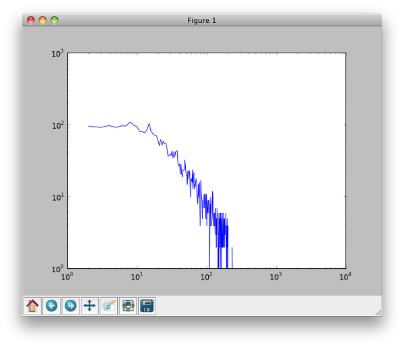
Task: Click the 10^0 x-axis tick label
Action: [67, 277]
